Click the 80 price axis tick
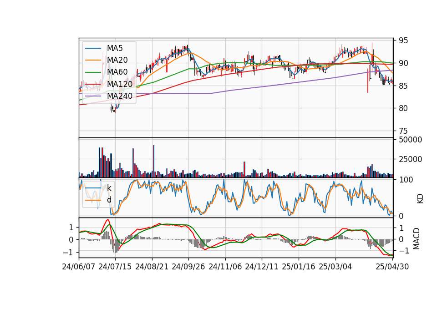Image resolution: width=437 pixels, height=314 pixels. (x=403, y=108)
